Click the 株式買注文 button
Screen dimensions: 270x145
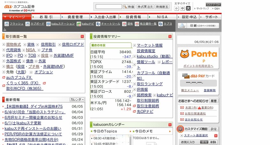coord(145,7)
